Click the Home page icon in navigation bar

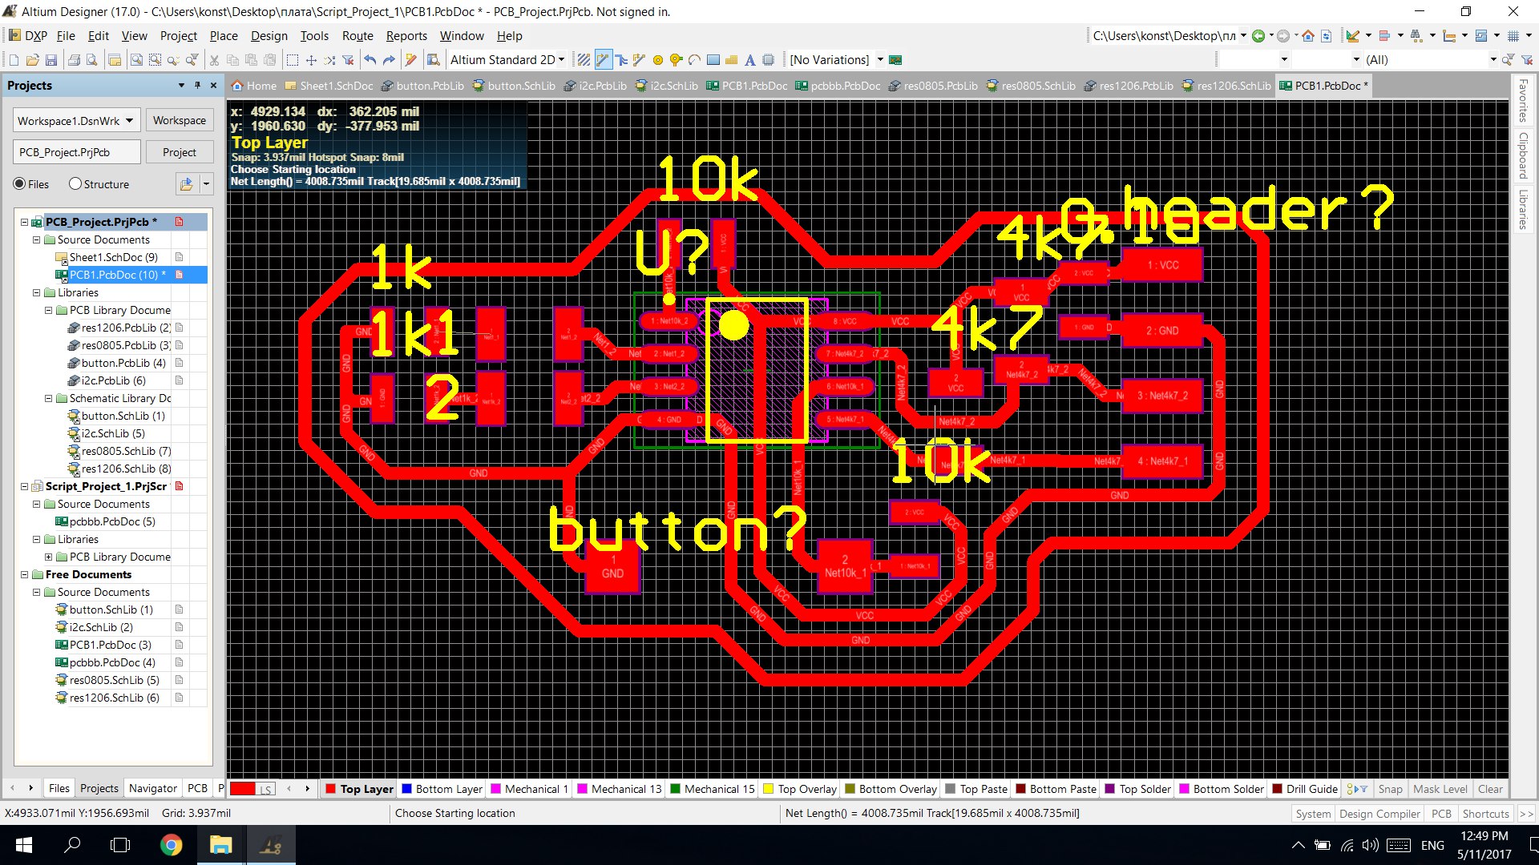coord(1308,36)
